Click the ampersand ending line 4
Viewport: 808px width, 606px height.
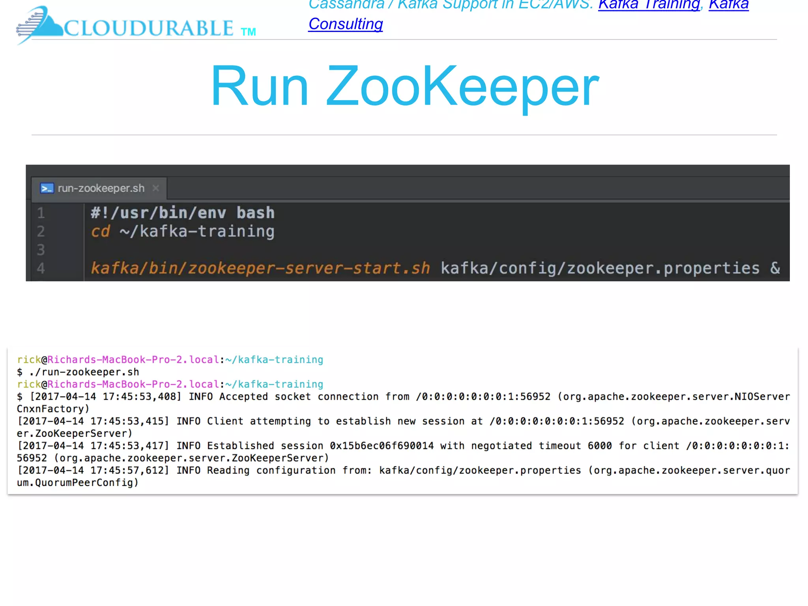point(775,268)
